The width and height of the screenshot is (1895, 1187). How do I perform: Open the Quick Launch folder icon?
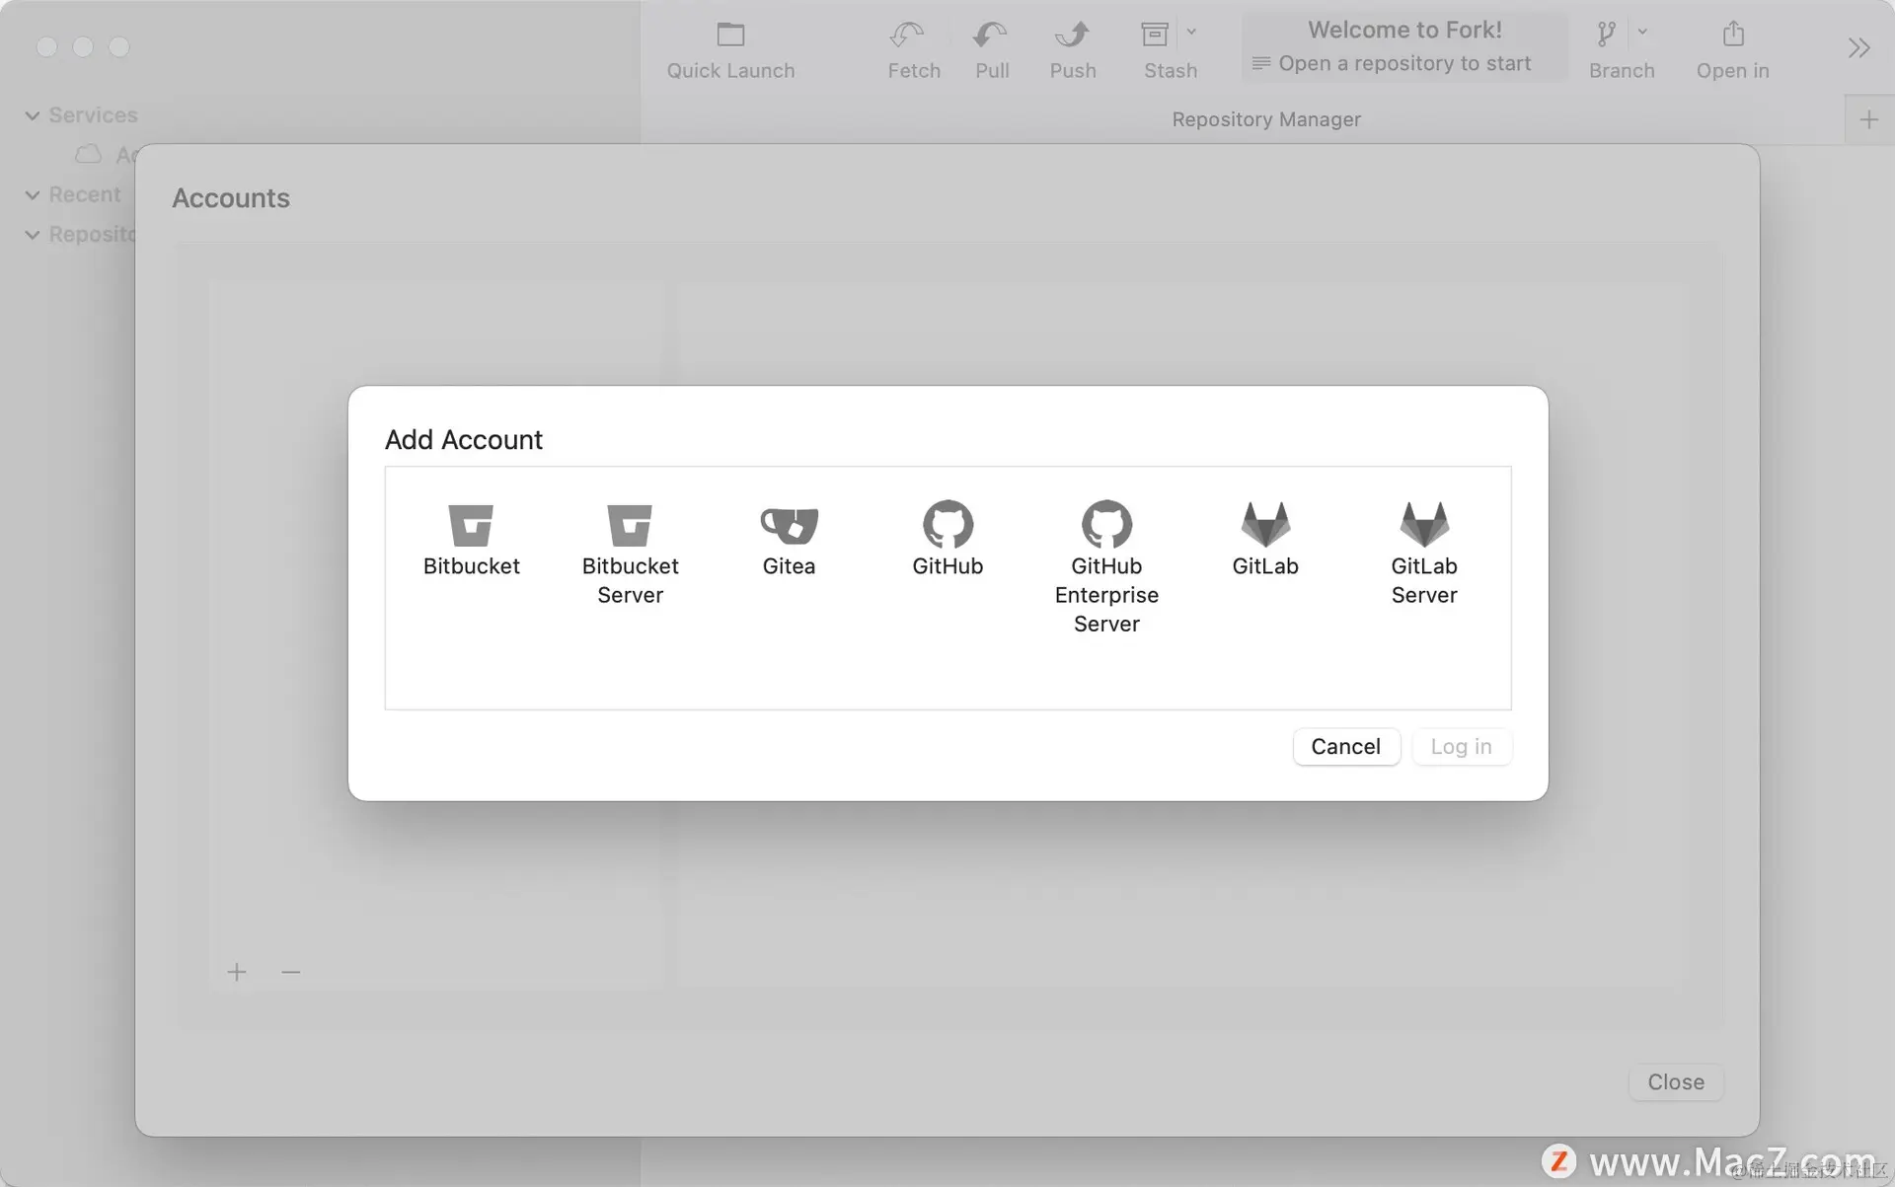pos(730,36)
